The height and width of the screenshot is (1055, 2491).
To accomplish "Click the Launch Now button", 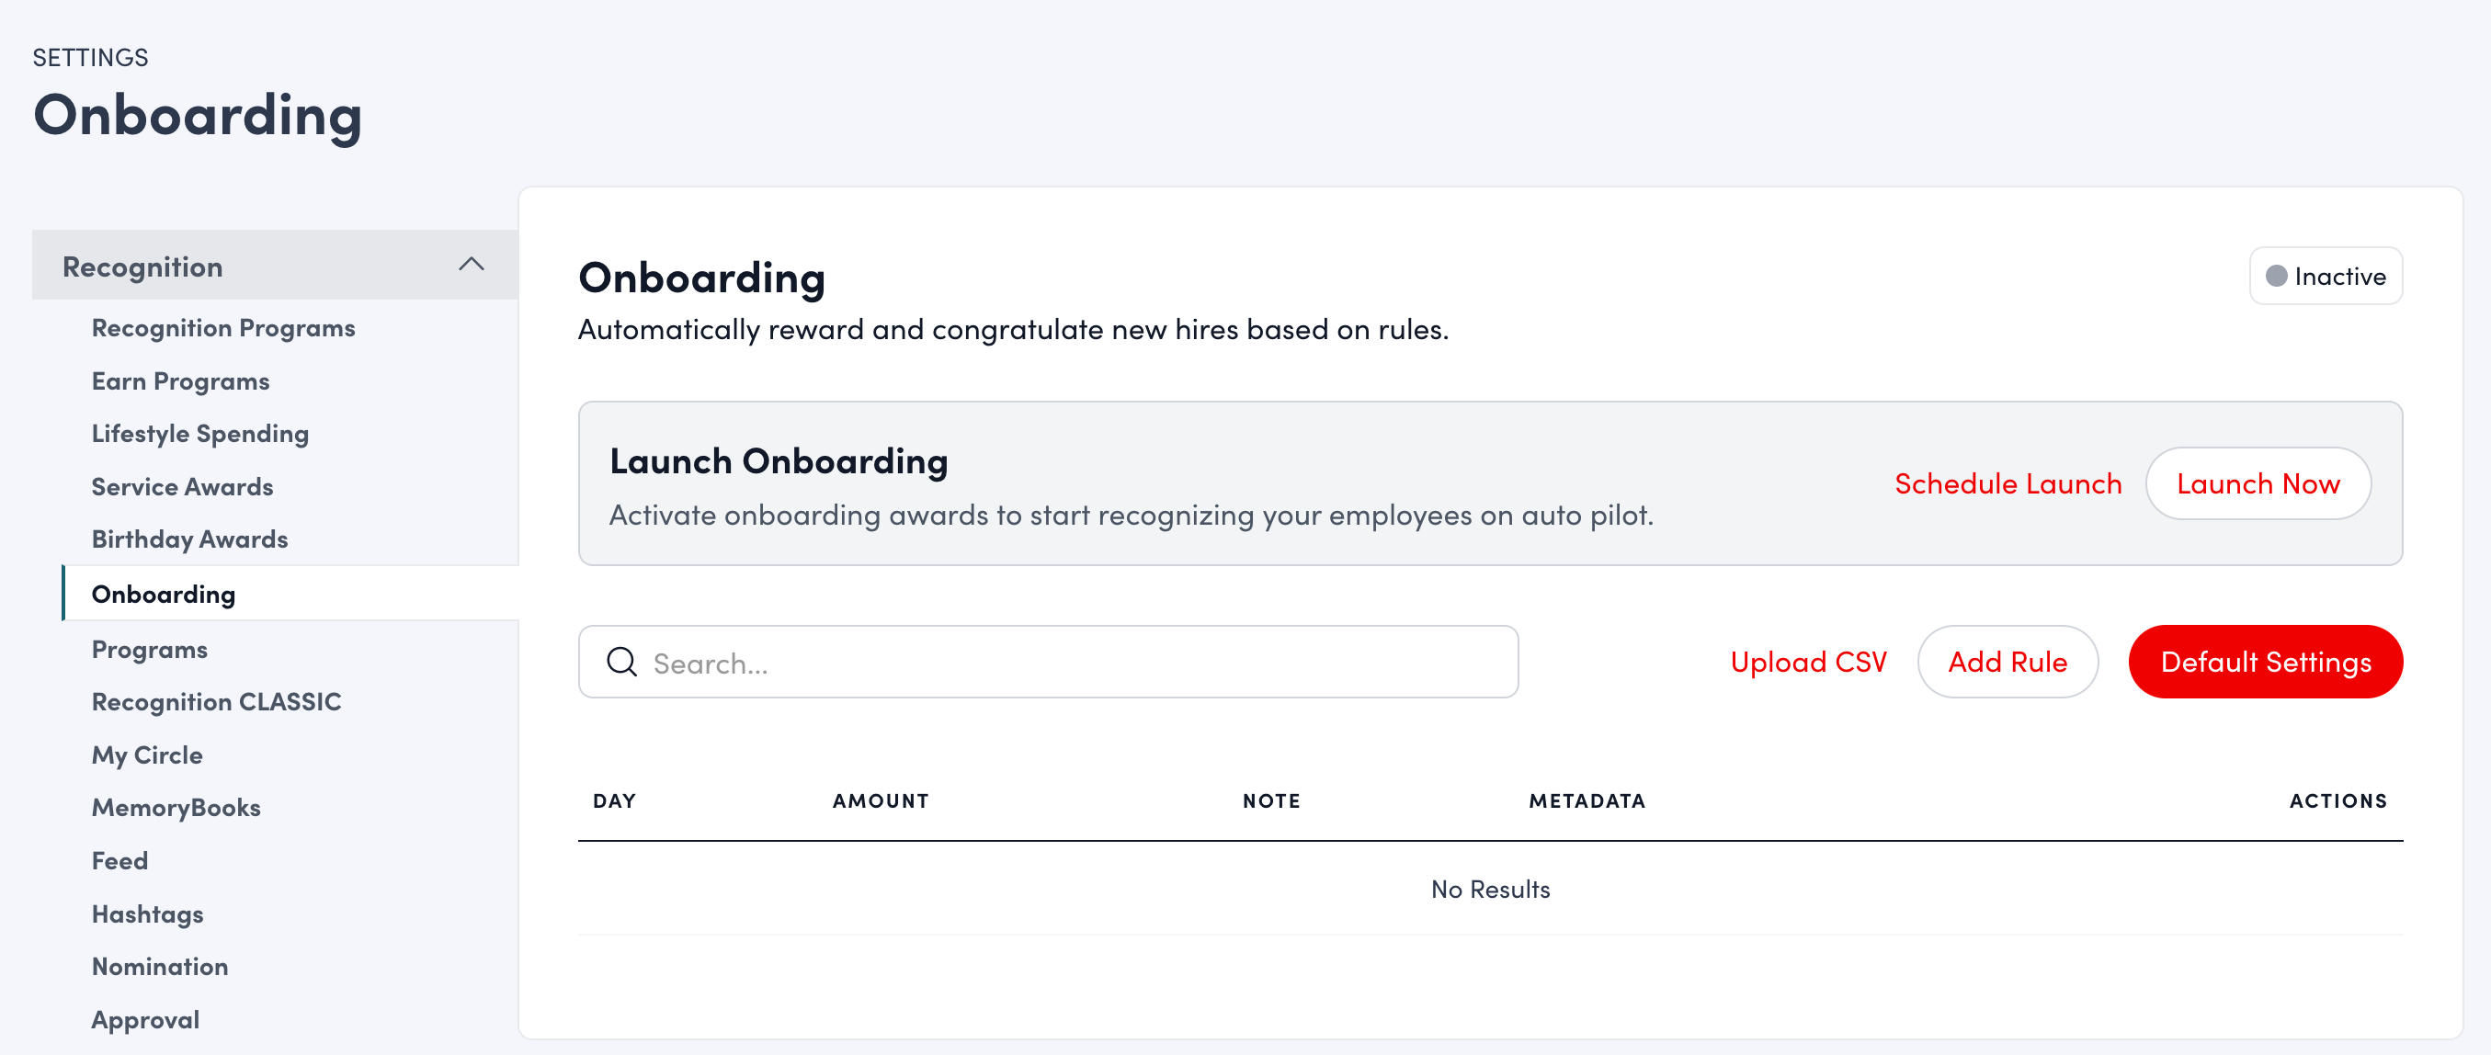I will click(2258, 483).
